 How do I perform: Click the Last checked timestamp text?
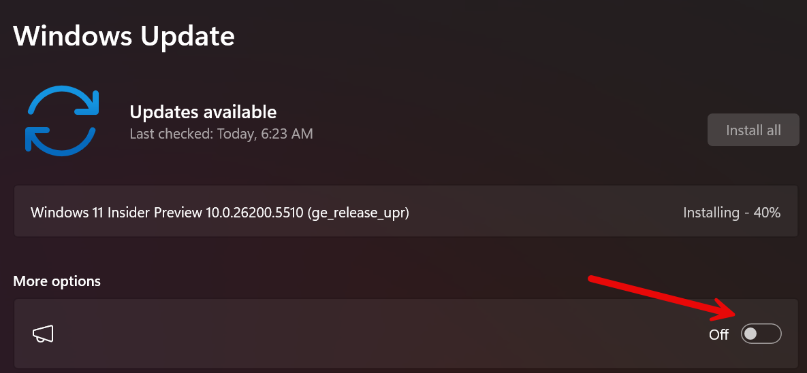[221, 134]
